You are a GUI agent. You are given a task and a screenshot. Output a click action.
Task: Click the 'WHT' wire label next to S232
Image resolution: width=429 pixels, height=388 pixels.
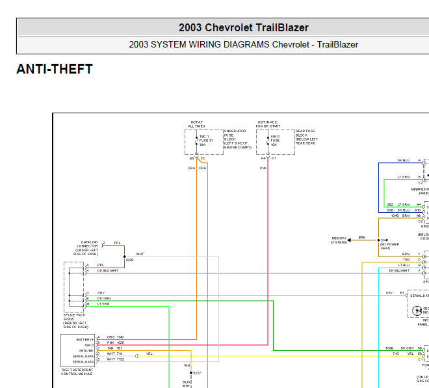click(140, 254)
